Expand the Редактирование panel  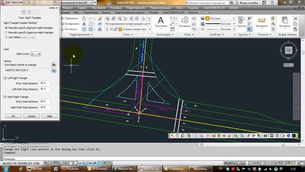point(81,34)
